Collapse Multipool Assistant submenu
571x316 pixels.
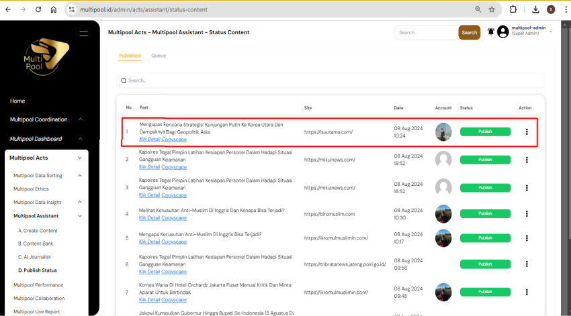point(80,215)
